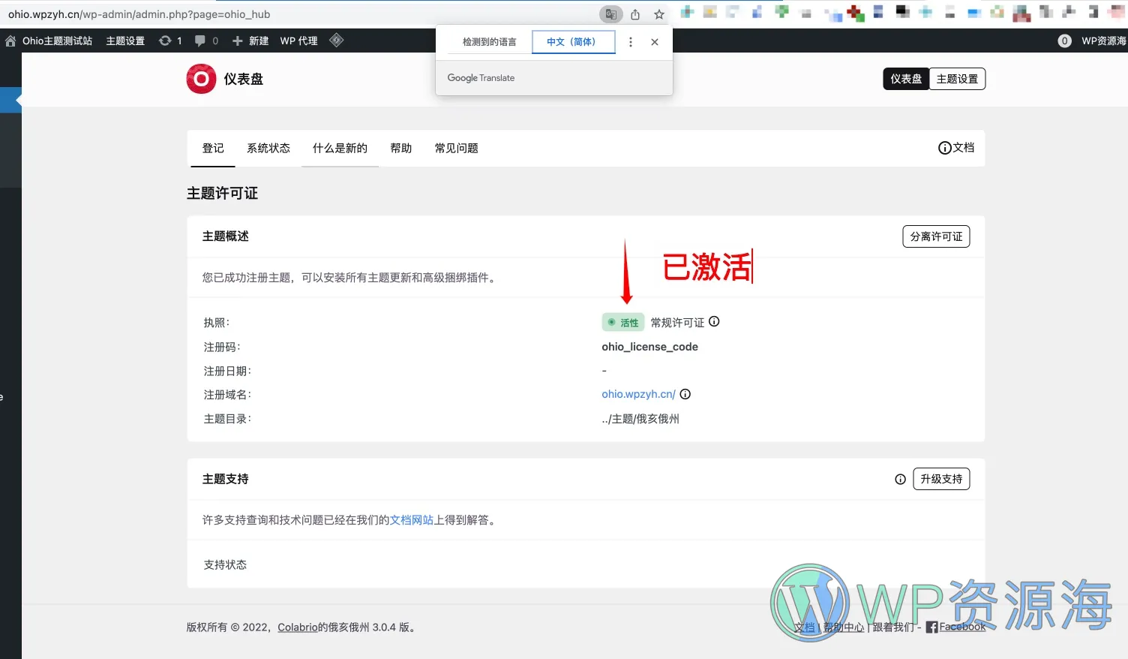This screenshot has height=659, width=1128.
Task: Open the 新建 new content menu
Action: click(x=250, y=41)
